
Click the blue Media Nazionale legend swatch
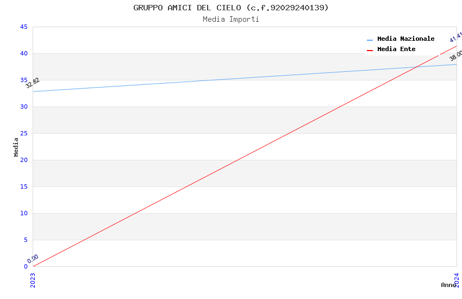point(370,40)
